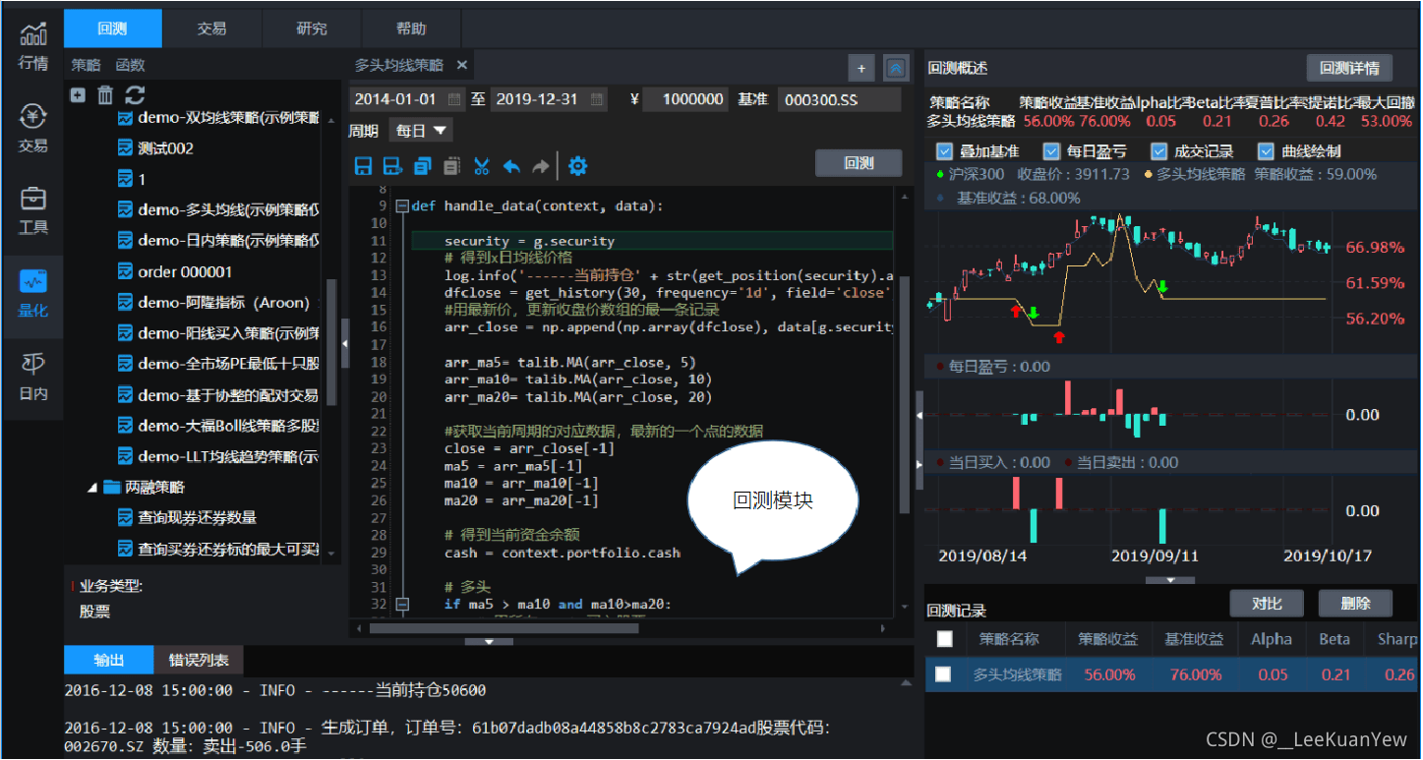Screen dimensions: 1423x760
Task: Click the 删除 button in 回测记录
Action: pos(1355,603)
